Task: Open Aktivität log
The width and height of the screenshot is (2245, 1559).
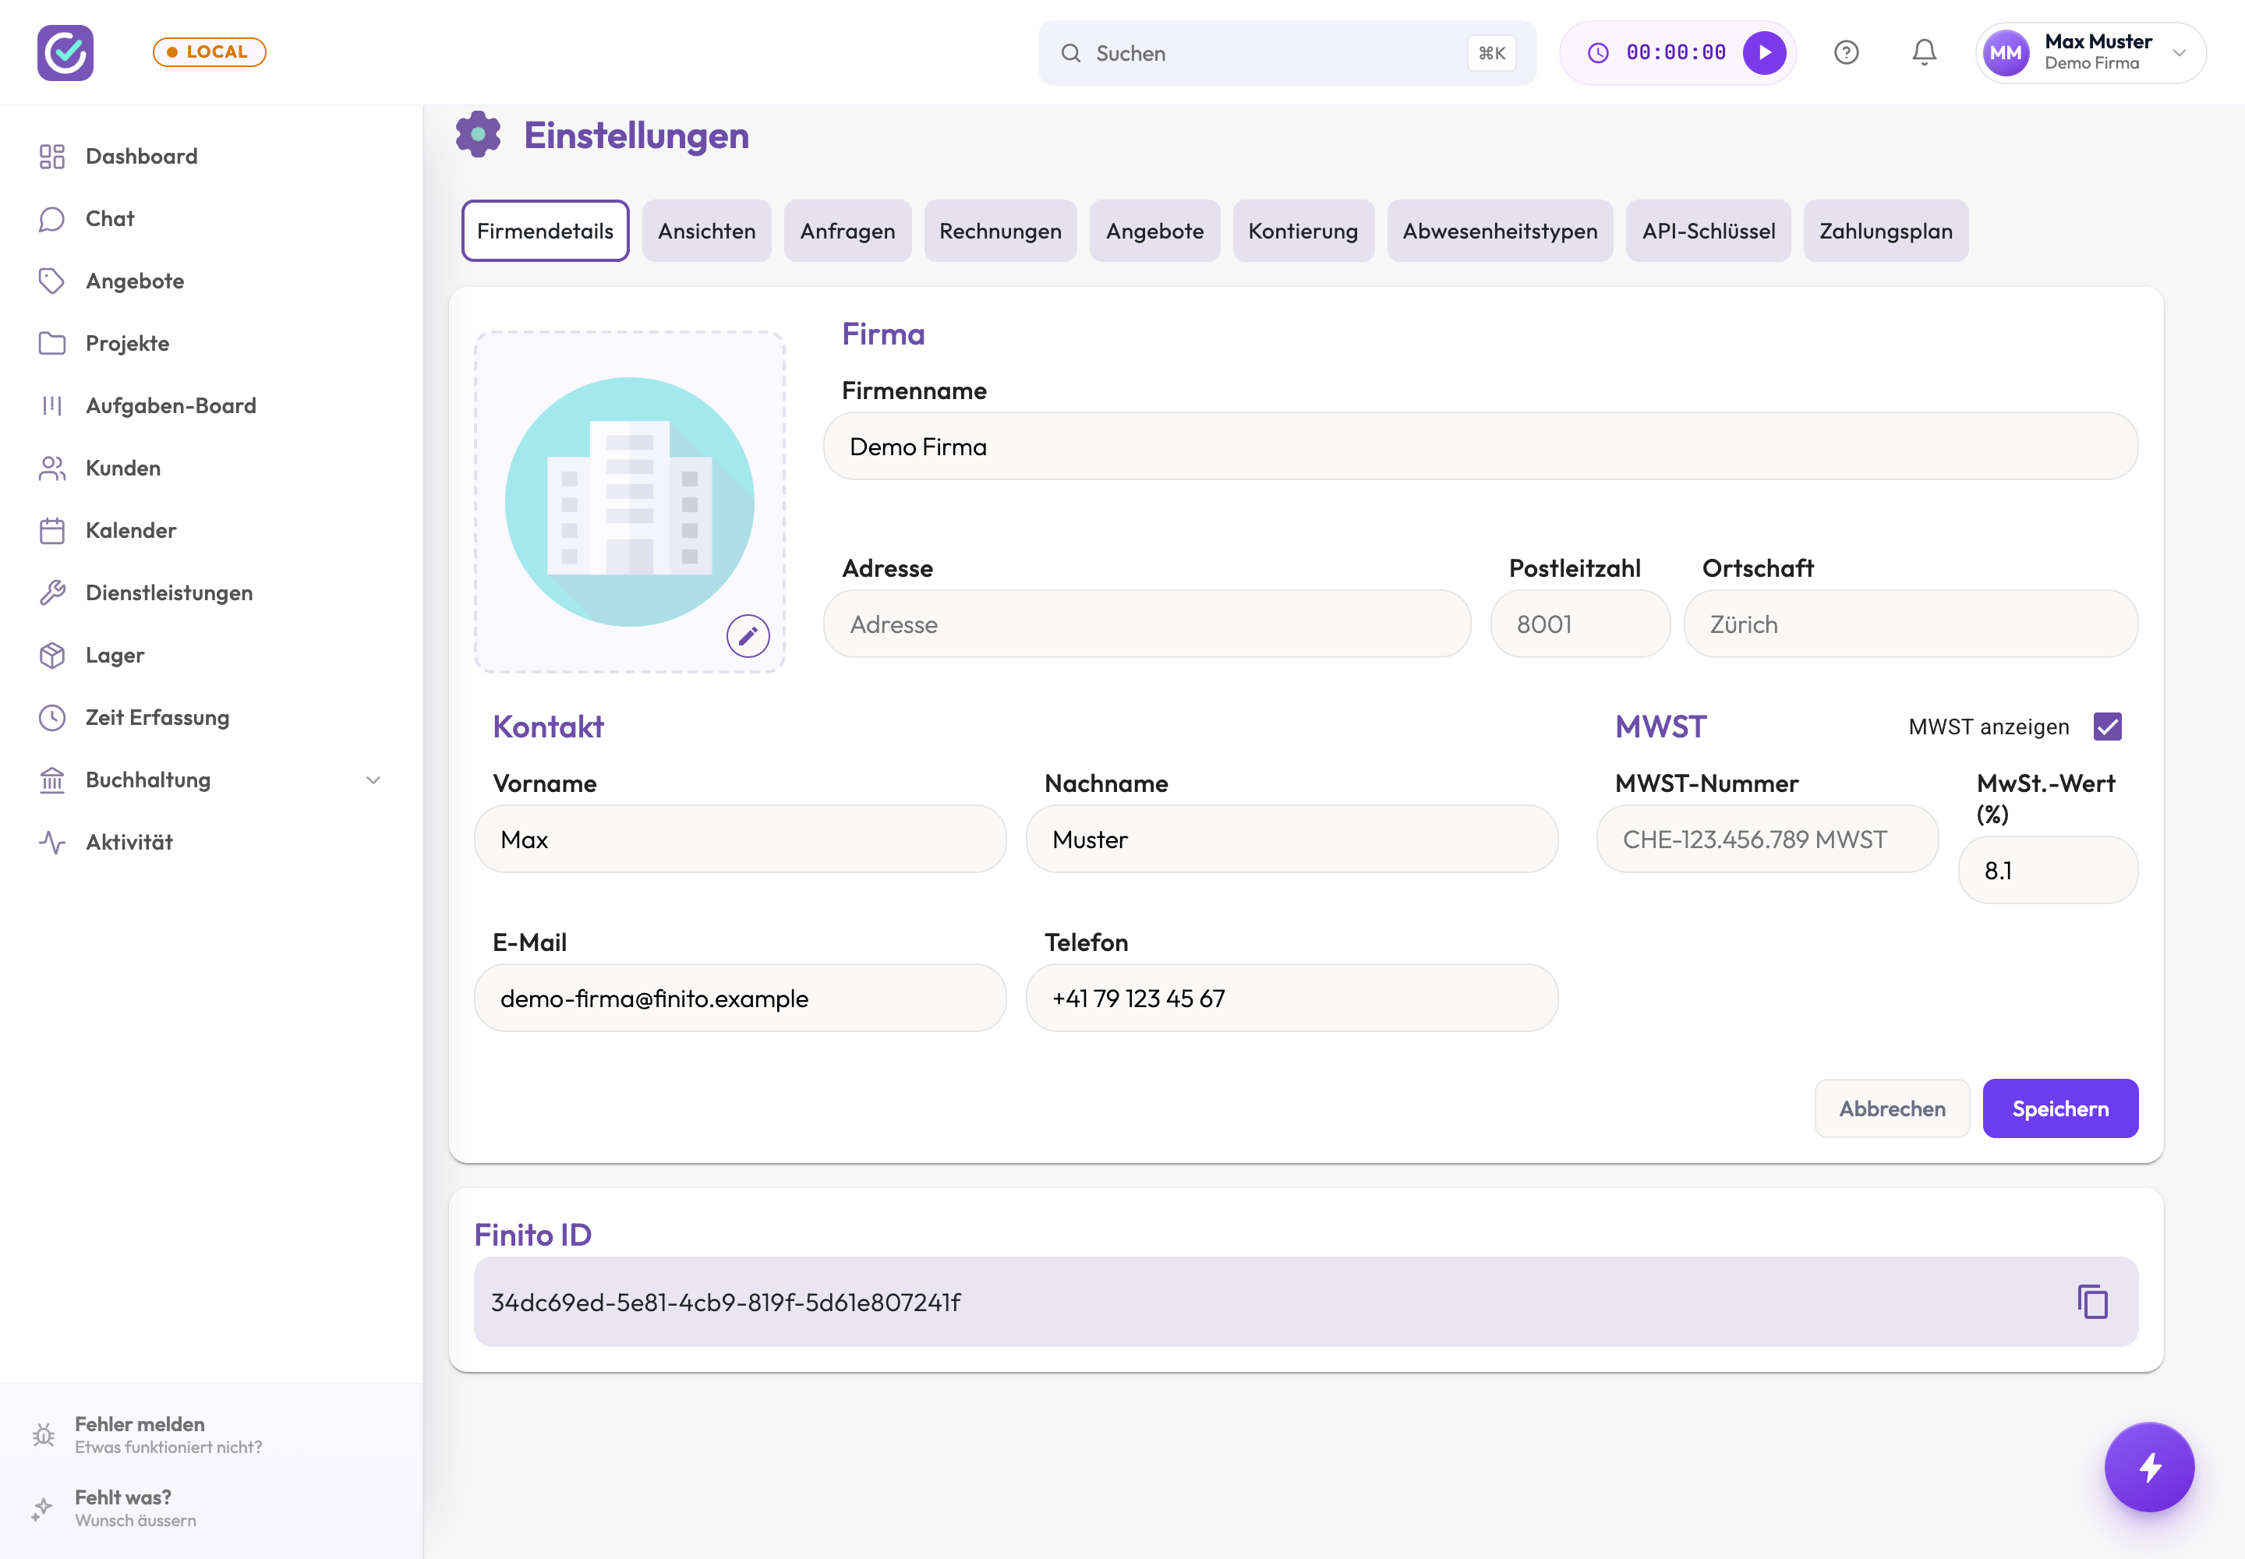Action: 128,843
